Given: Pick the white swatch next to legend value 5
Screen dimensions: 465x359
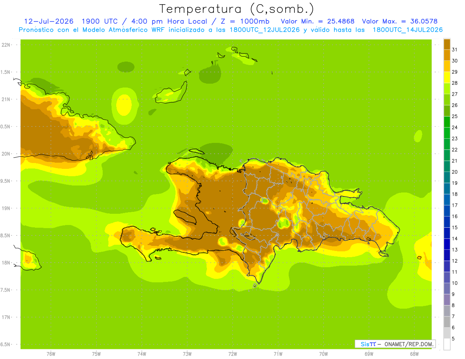Looking at the screenshot, I should pyautogui.click(x=447, y=344).
